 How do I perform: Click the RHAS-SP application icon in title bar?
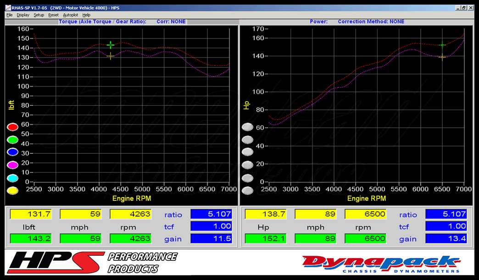click(8, 8)
